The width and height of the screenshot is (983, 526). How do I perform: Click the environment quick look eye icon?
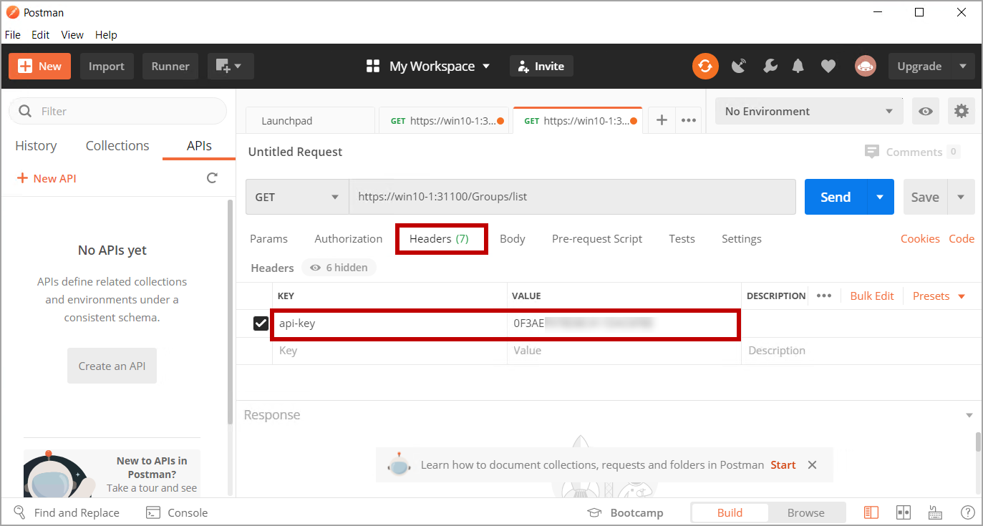pos(926,112)
